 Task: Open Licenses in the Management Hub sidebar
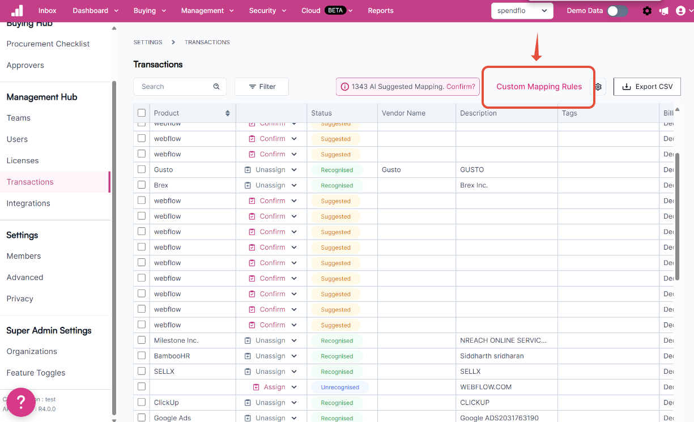click(x=23, y=160)
